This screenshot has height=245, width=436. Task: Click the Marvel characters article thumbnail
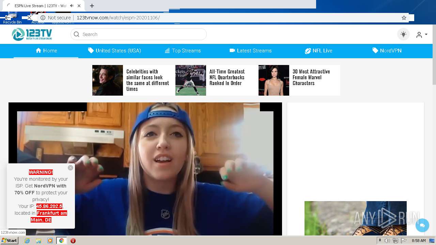pyautogui.click(x=274, y=80)
